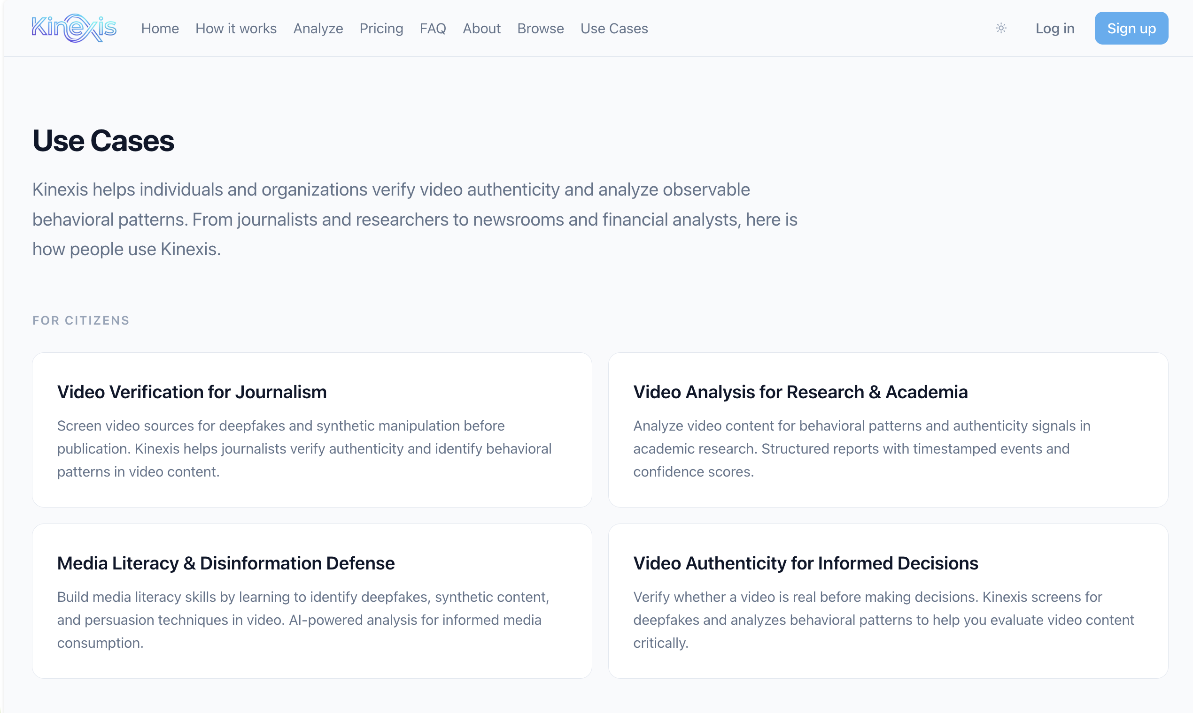The width and height of the screenshot is (1193, 713).
Task: Click the Video Verification for Journalism title
Action: coord(192,392)
